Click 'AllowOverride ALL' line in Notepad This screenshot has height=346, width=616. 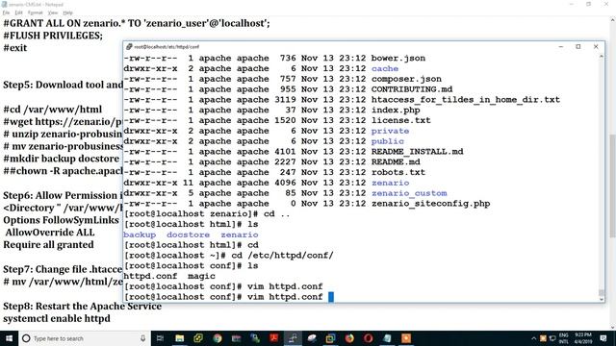coord(50,233)
